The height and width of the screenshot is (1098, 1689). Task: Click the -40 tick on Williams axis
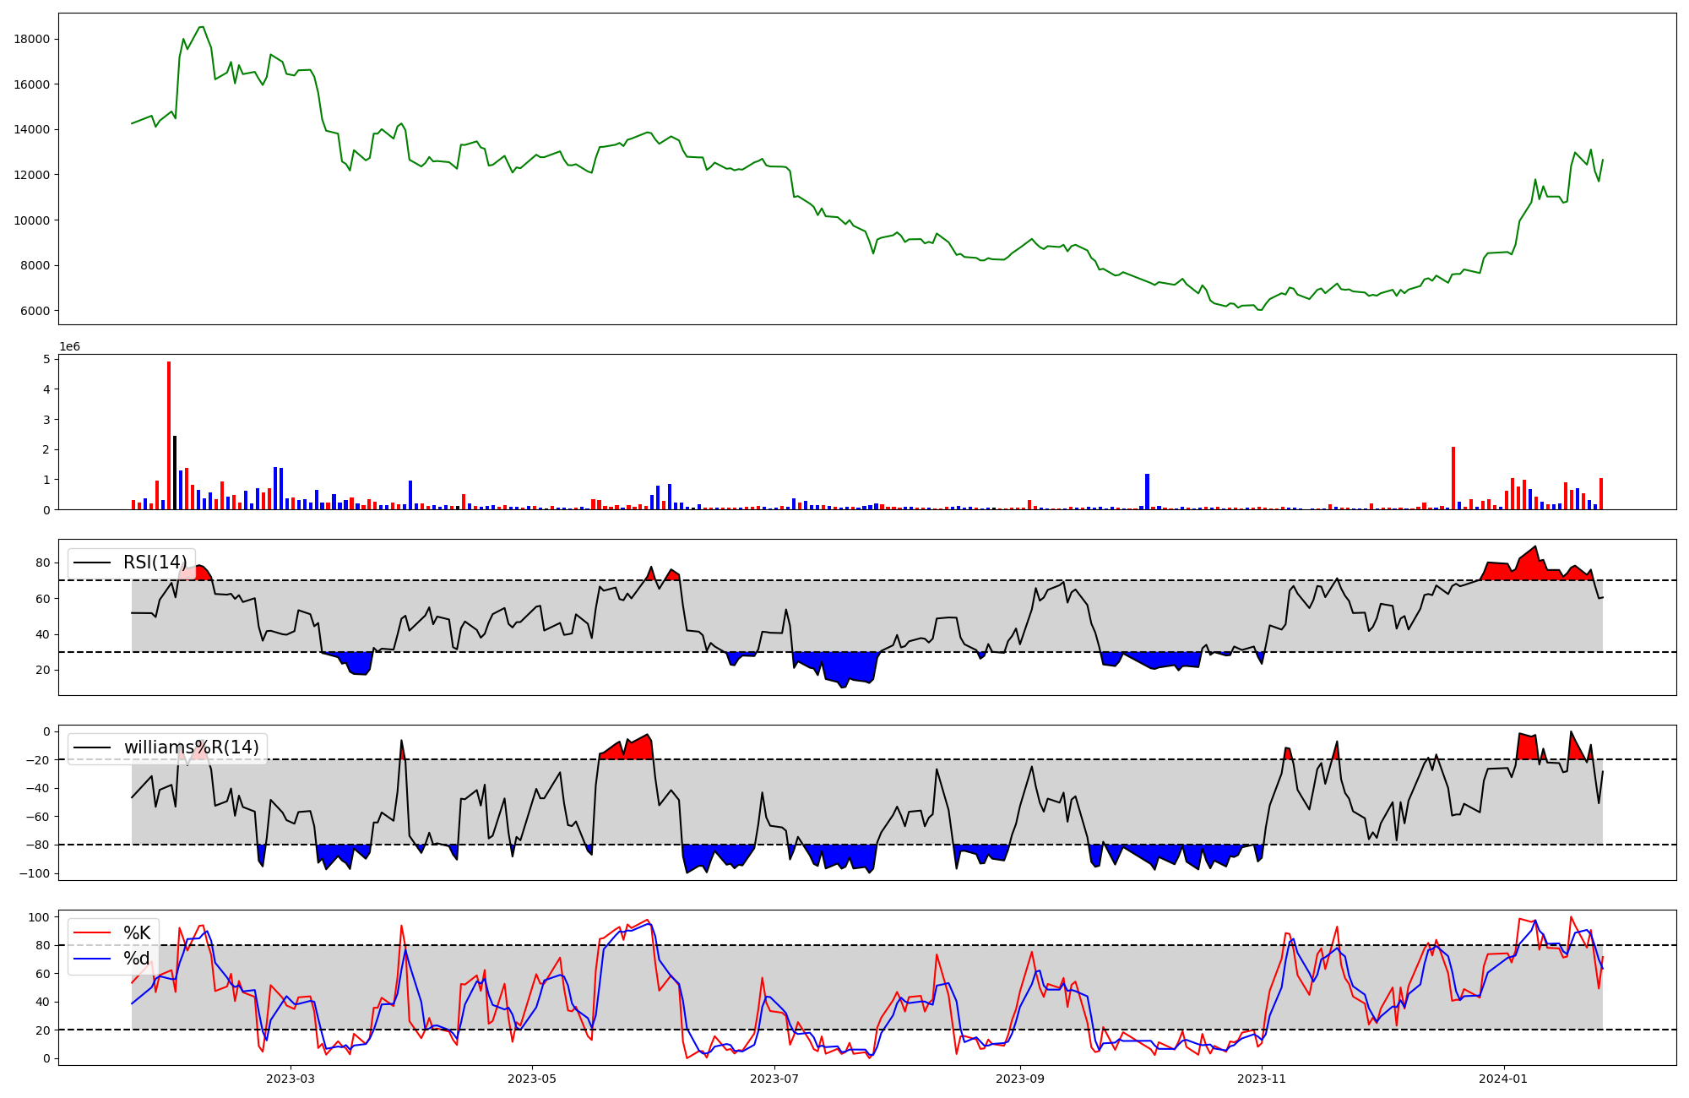click(x=38, y=788)
